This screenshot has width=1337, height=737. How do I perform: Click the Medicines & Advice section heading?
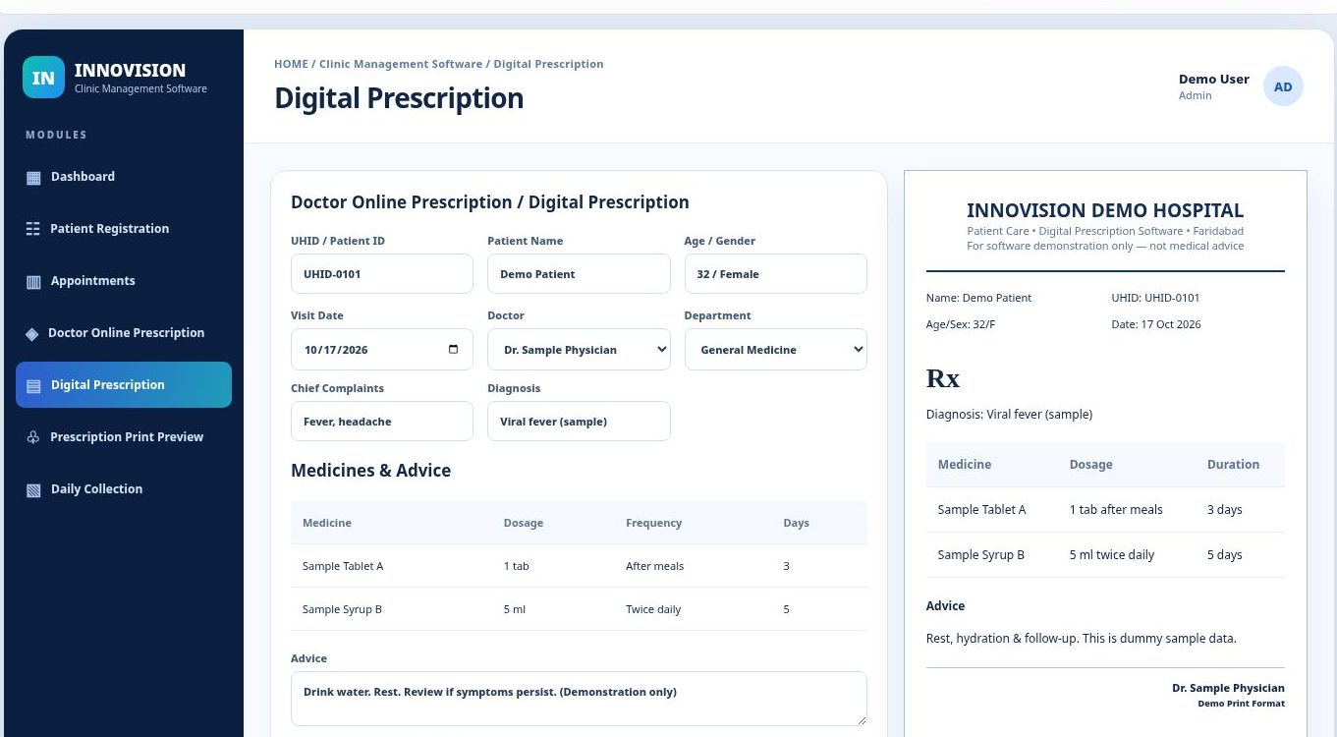coord(370,471)
